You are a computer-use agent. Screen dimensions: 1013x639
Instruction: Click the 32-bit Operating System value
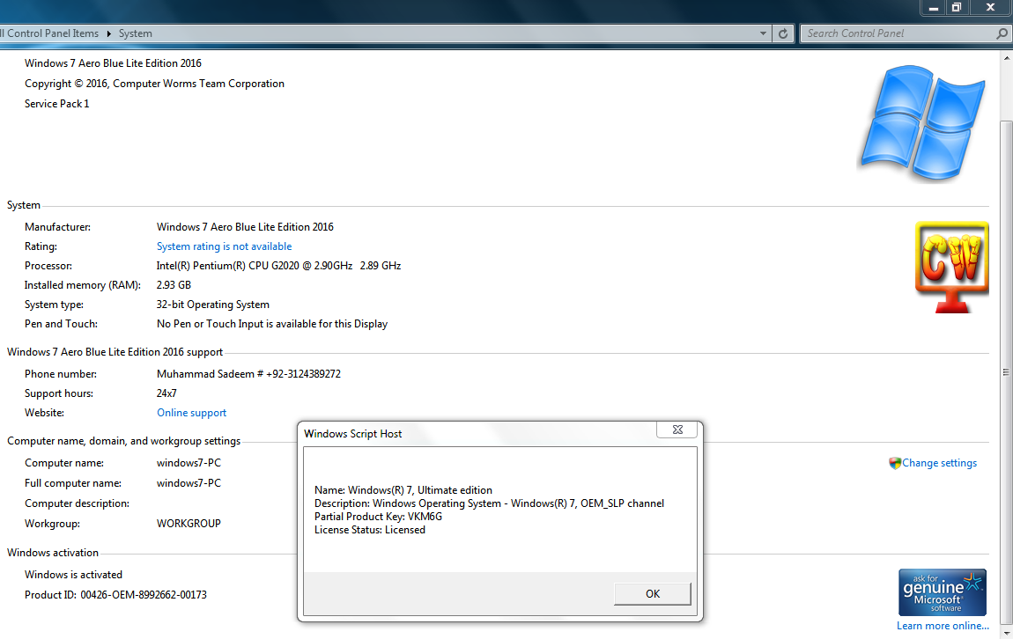point(213,305)
